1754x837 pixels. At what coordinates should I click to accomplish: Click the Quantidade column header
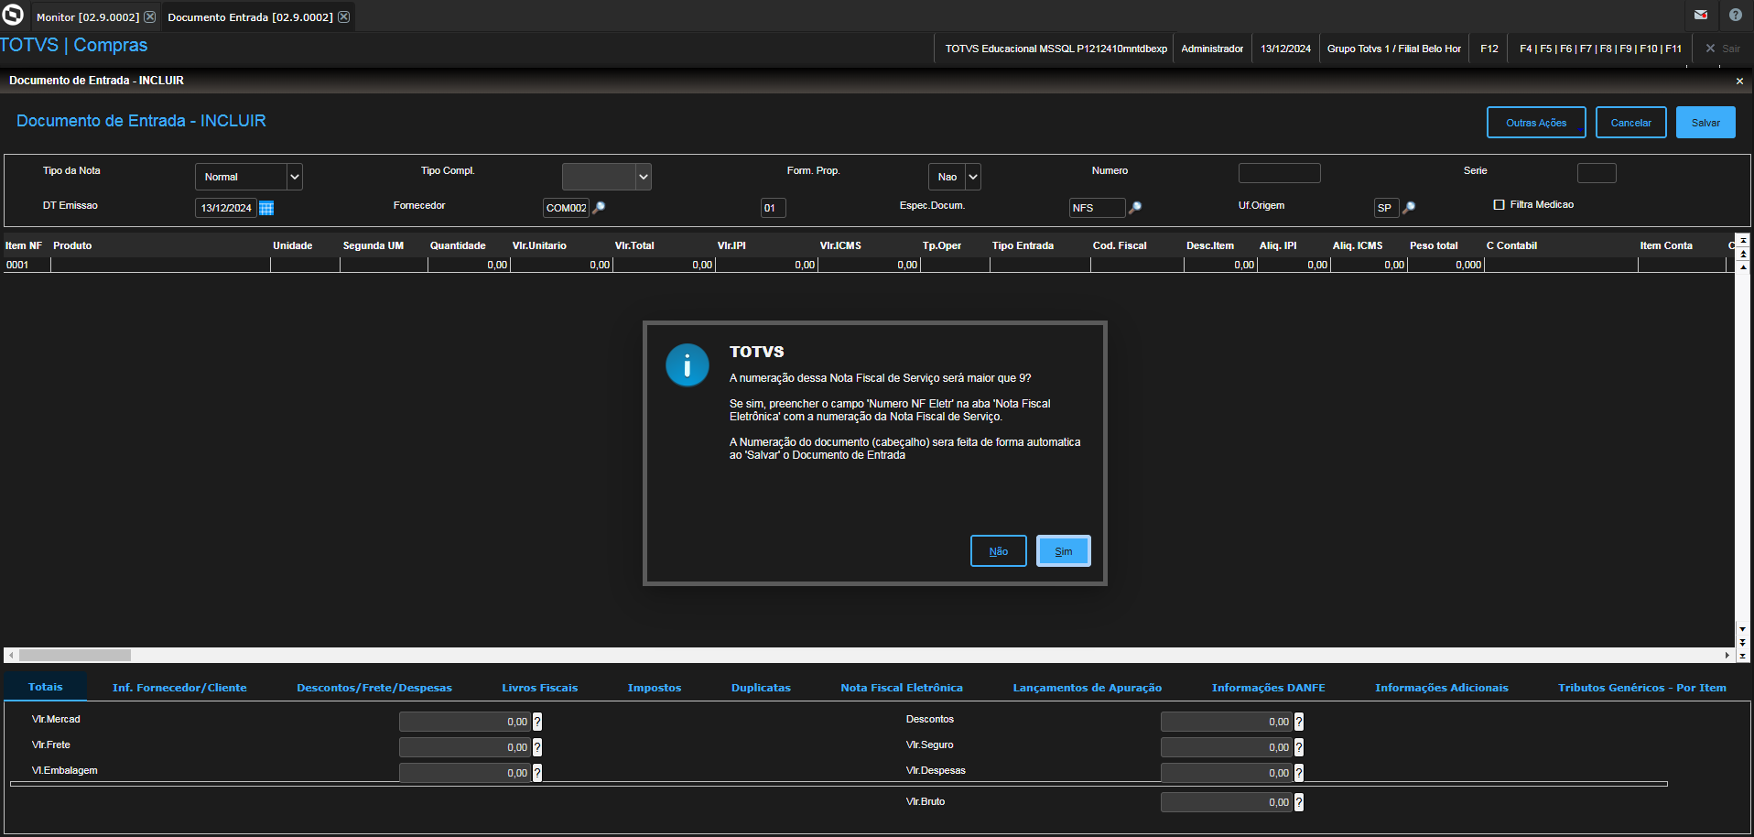[458, 245]
